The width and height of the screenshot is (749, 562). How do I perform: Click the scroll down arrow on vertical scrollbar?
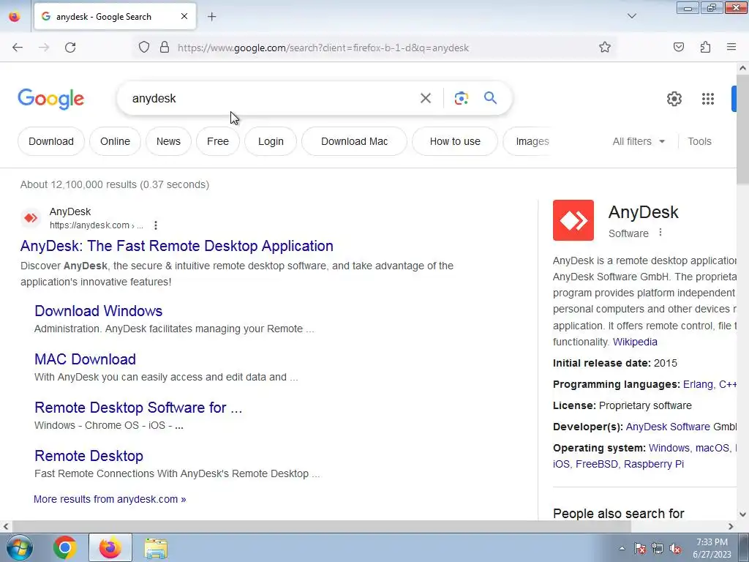[743, 514]
